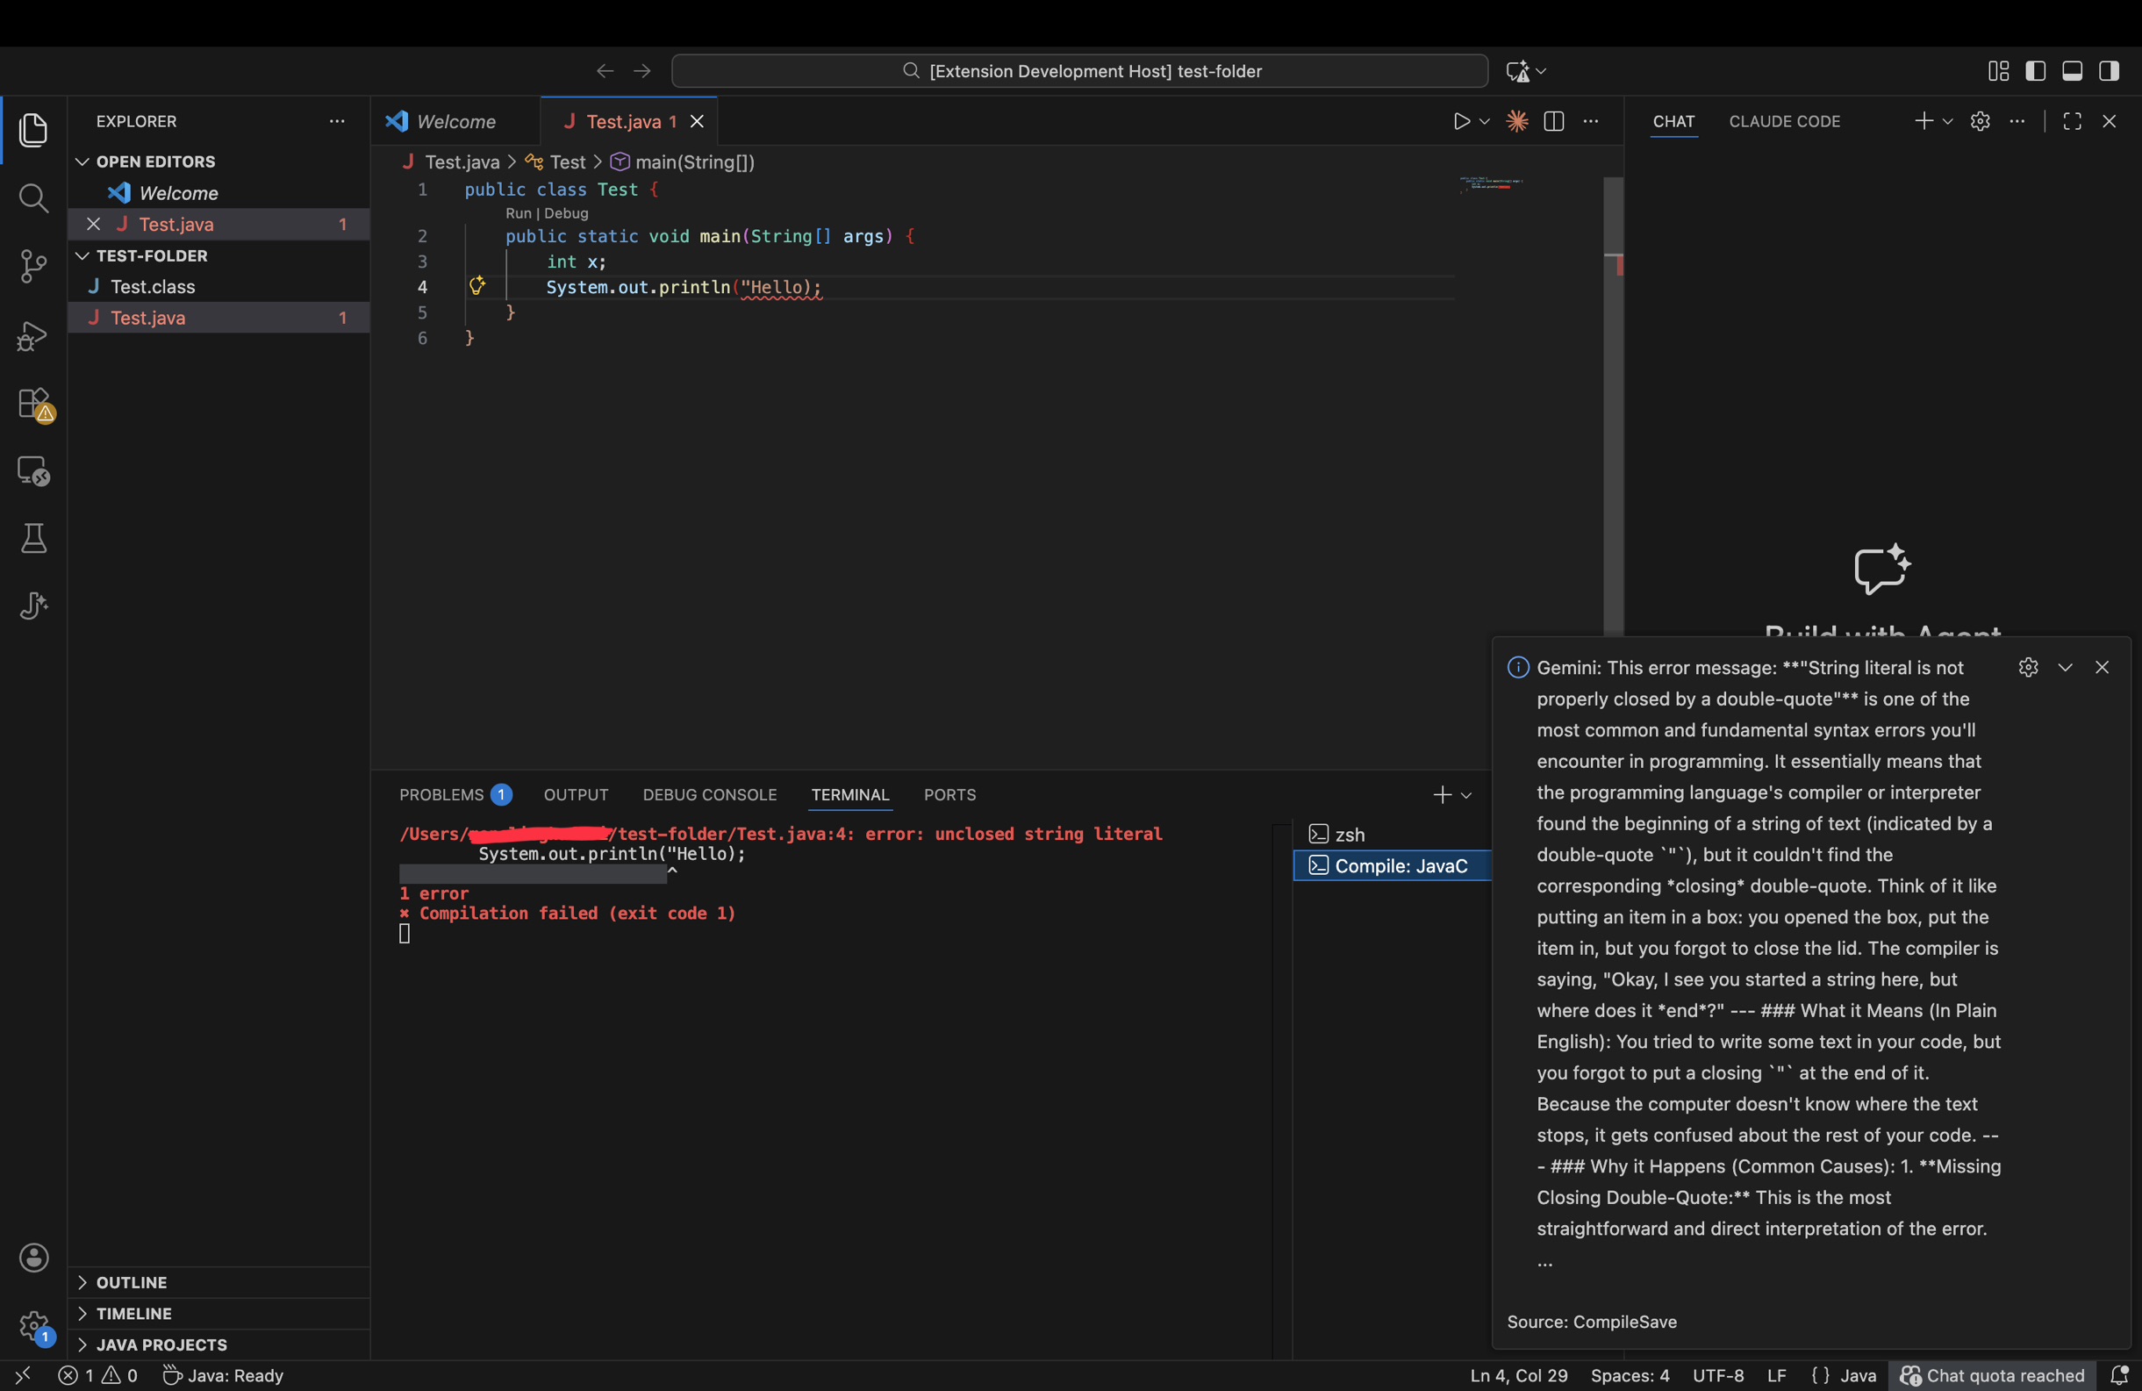Screen dimensions: 2142x1391
Task: Click the Debug CodeLens link above main
Action: pos(566,213)
